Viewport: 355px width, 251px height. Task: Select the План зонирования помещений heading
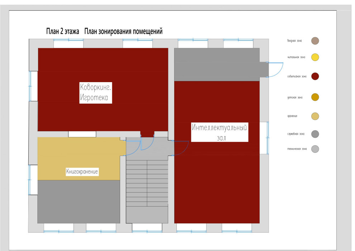(x=123, y=32)
